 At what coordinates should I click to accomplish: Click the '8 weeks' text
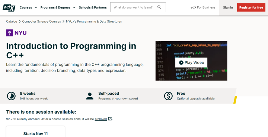click(x=28, y=94)
